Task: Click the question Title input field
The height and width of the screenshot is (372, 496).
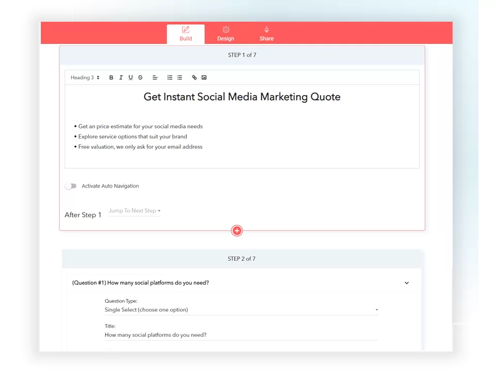Action: click(241, 335)
